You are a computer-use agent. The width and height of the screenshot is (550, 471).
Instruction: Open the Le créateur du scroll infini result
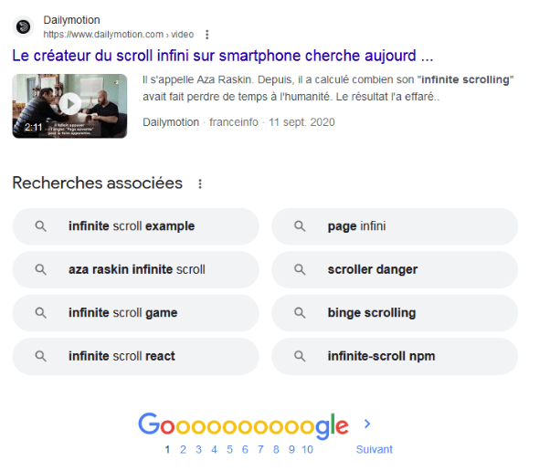[x=223, y=56]
